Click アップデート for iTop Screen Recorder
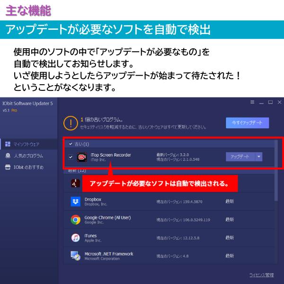This screenshot has width=284, height=284. pyautogui.click(x=240, y=157)
